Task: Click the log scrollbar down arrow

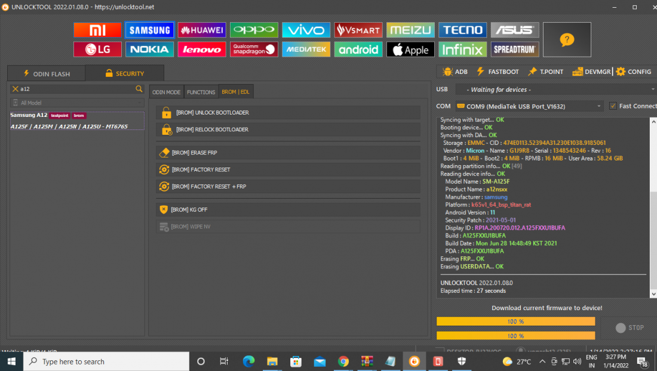Action: [653, 294]
